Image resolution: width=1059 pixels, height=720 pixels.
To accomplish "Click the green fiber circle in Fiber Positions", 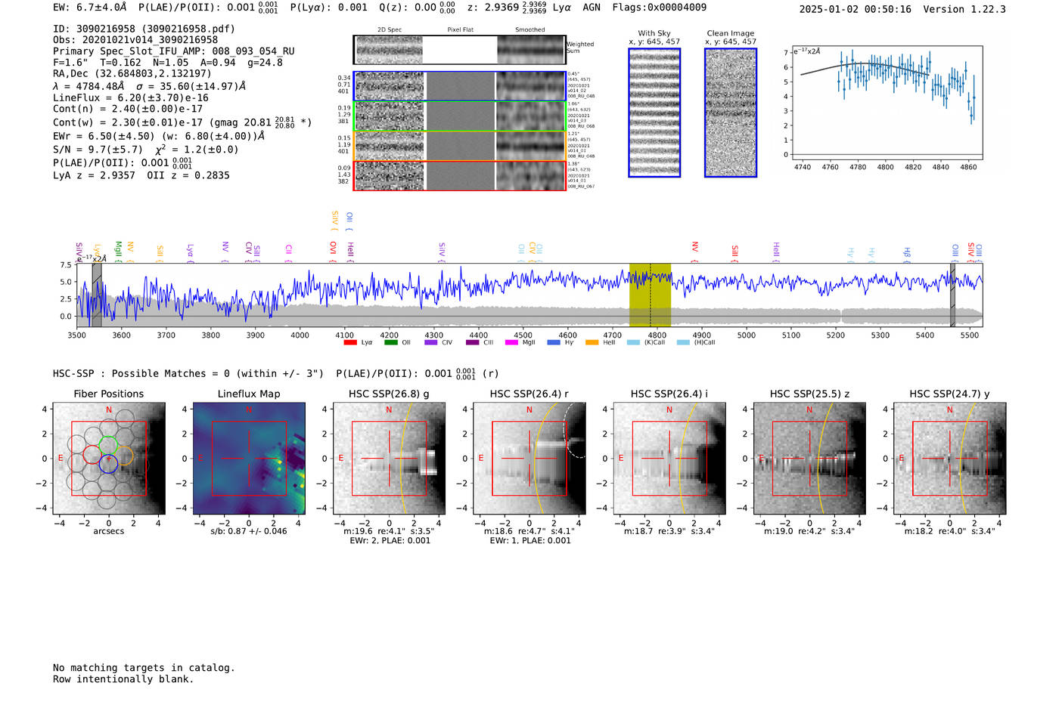I will click(108, 445).
